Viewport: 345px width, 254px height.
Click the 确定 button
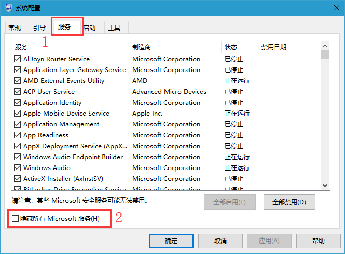171,241
